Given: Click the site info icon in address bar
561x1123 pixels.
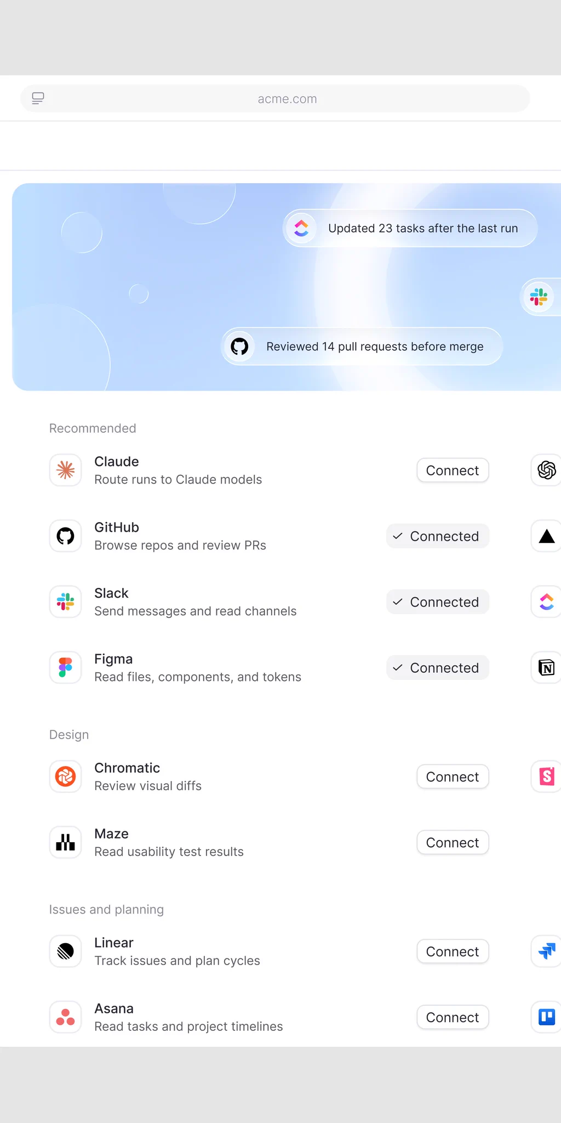Looking at the screenshot, I should click(38, 98).
